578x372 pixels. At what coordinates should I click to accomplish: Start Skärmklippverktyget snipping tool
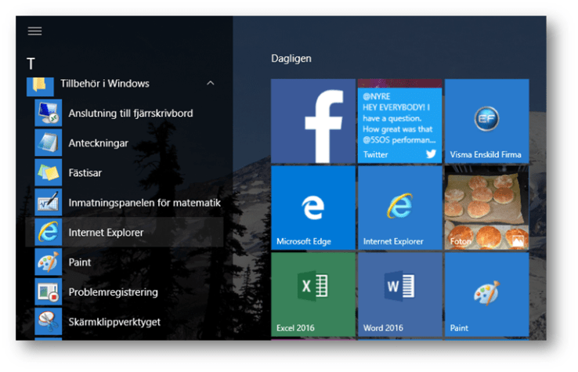coord(114,322)
